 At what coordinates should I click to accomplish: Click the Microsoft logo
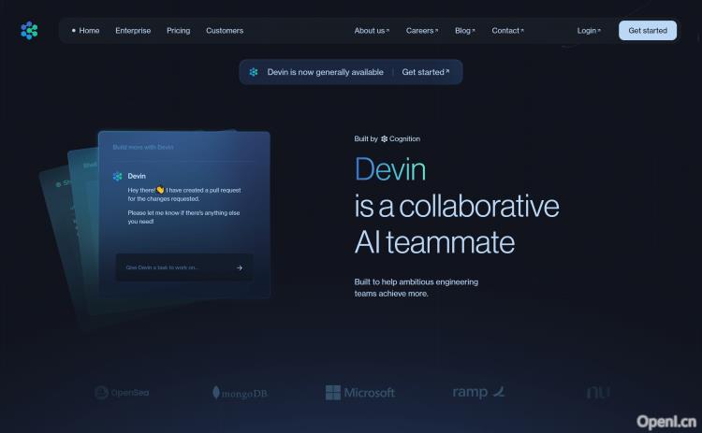click(360, 392)
